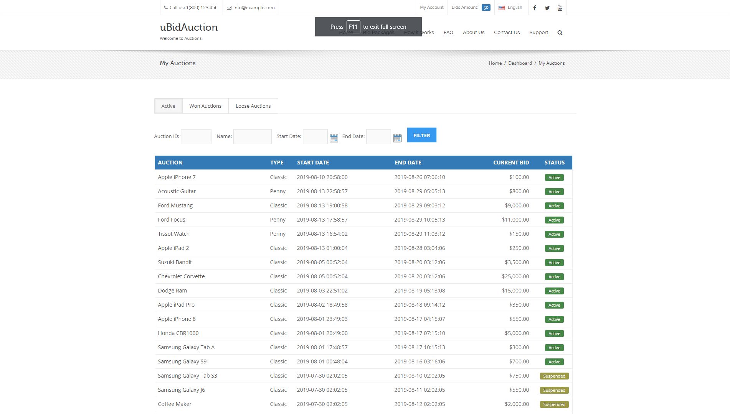The height and width of the screenshot is (414, 730).
Task: Open the Twitter social icon
Action: click(x=547, y=8)
